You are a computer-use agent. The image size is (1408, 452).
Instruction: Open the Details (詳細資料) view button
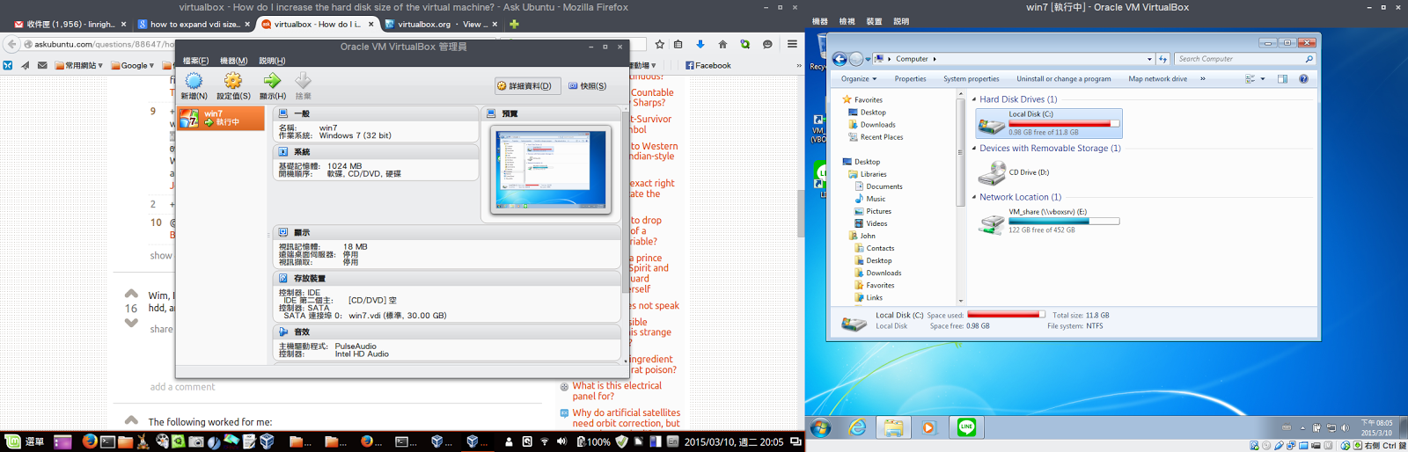[x=527, y=86]
